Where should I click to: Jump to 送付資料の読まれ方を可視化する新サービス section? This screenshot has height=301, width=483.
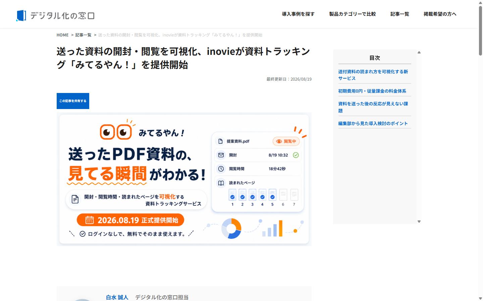coord(373,75)
